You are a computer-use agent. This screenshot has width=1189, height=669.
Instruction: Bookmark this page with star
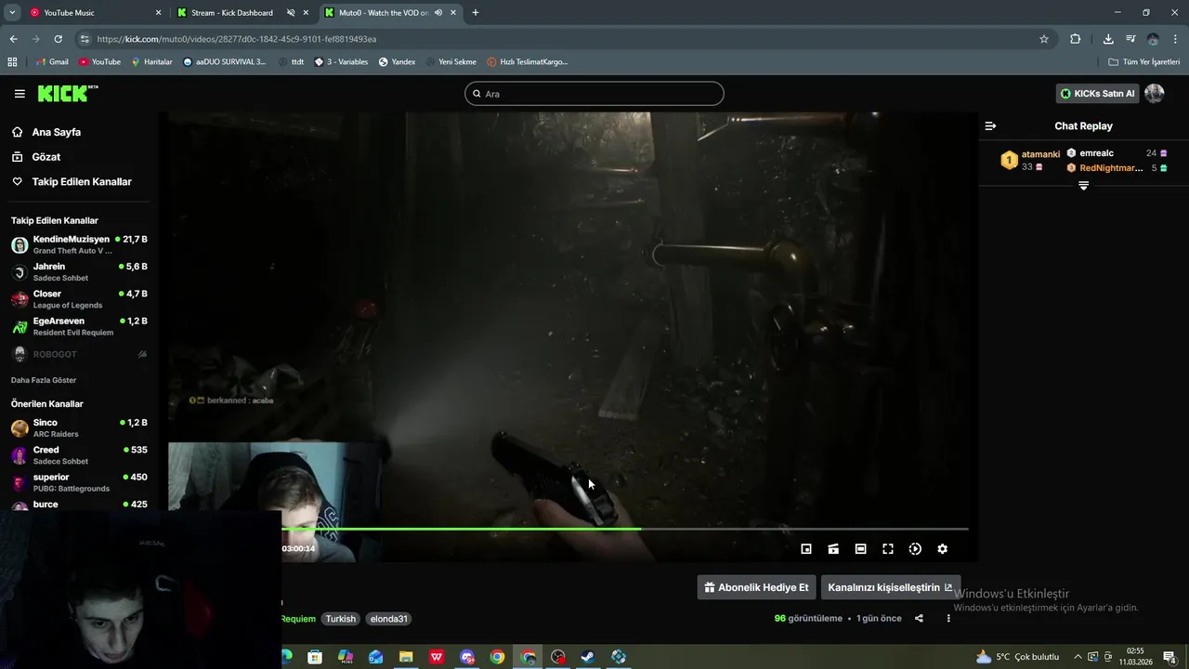(1044, 39)
